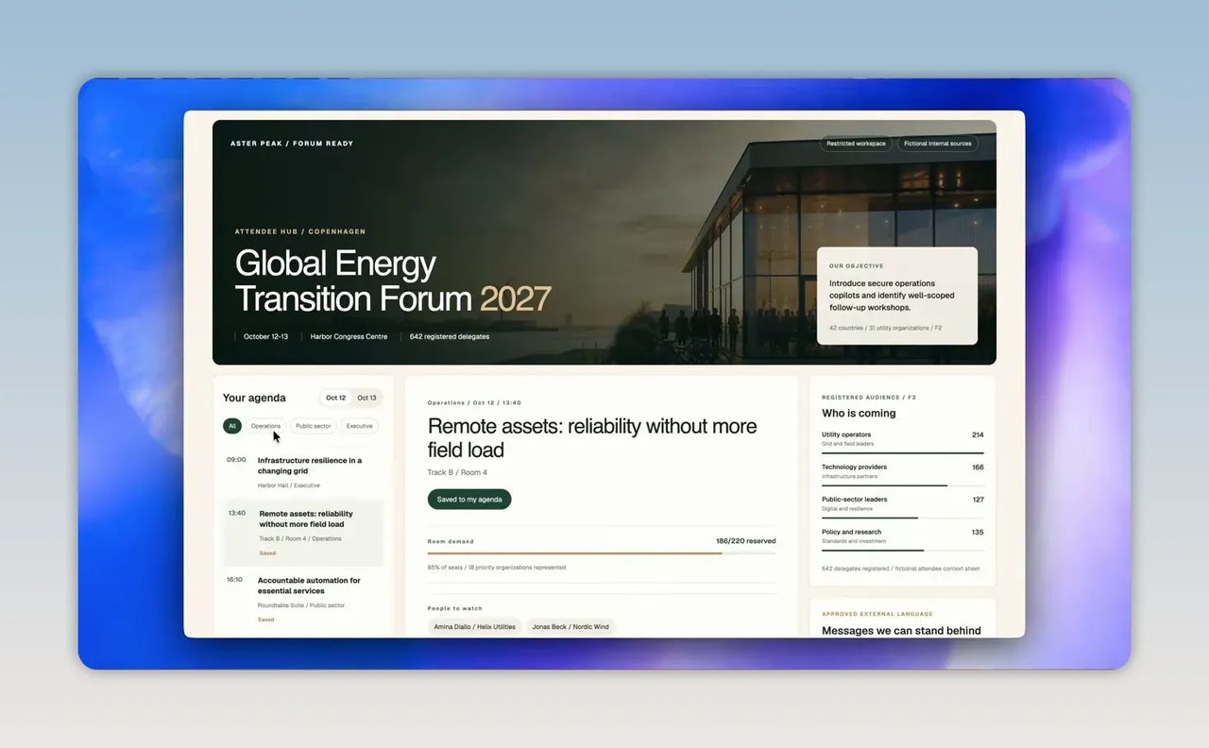
Task: Click the Technology providers 166 count
Action: 978,467
